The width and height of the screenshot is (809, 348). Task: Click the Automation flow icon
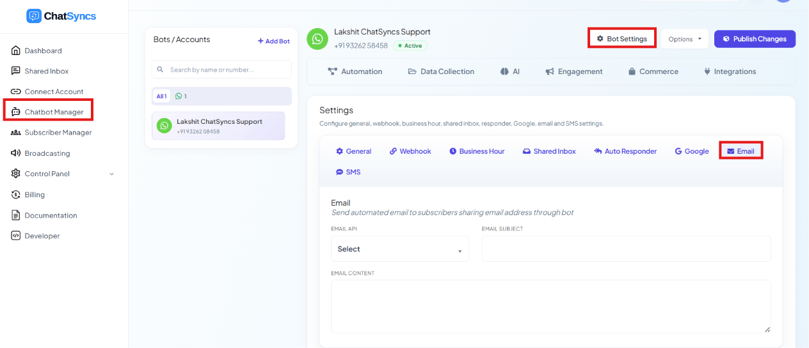[332, 72]
